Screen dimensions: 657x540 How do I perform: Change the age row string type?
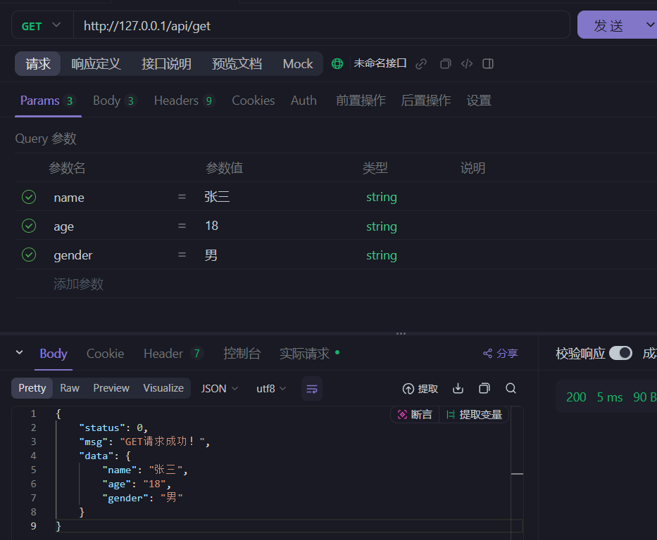(x=381, y=226)
